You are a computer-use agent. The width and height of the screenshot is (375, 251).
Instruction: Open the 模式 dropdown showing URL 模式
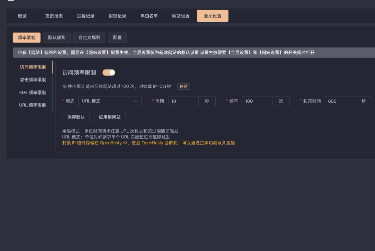coord(110,101)
